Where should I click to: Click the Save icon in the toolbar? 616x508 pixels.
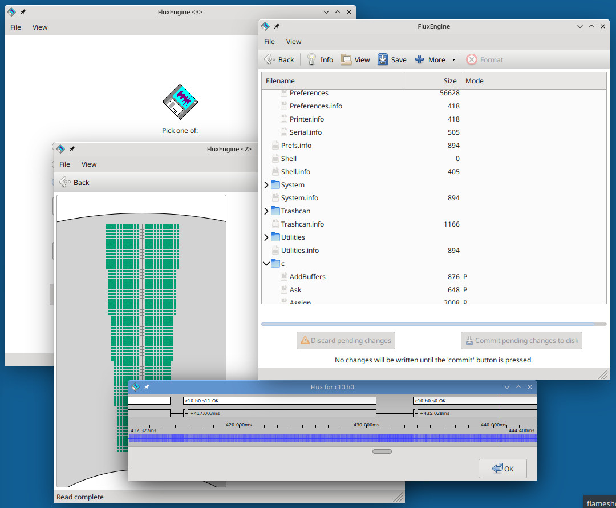[382, 59]
